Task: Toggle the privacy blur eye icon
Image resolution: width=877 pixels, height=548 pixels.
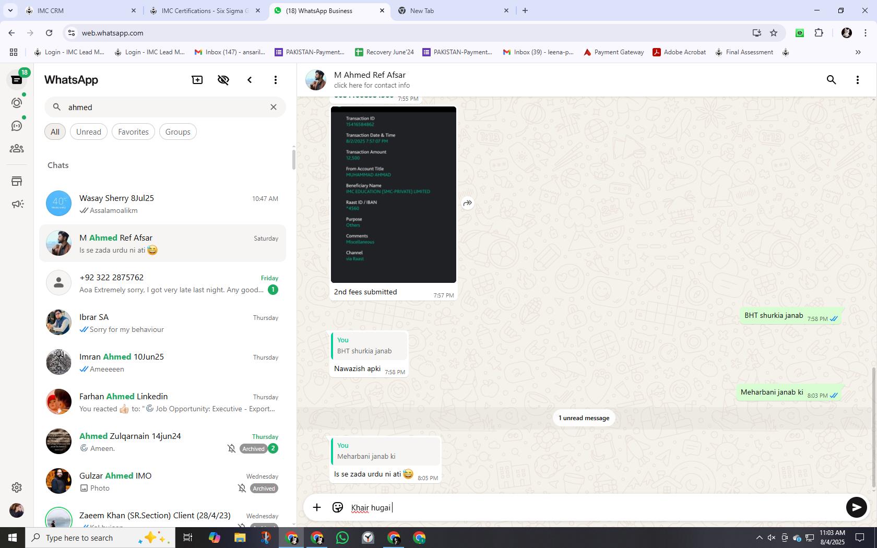Action: pos(223,80)
